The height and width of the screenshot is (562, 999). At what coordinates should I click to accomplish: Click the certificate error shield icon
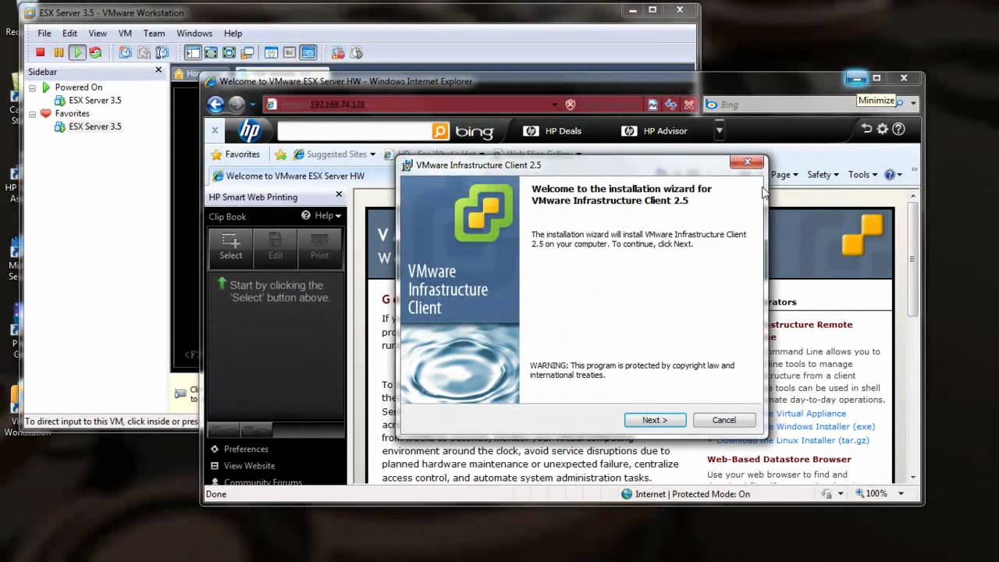click(x=571, y=105)
